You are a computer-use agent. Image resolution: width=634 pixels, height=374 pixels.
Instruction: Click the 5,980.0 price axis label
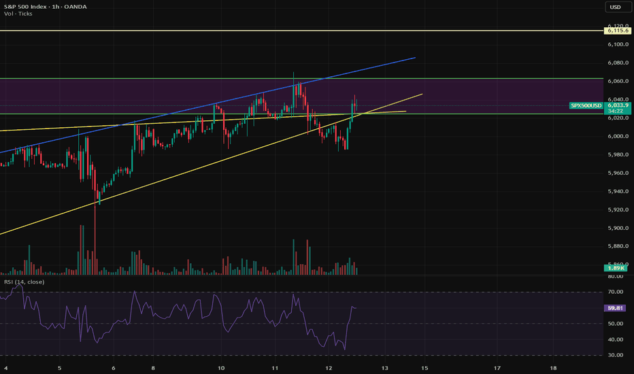point(618,154)
